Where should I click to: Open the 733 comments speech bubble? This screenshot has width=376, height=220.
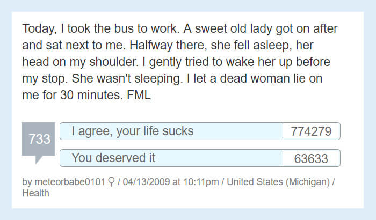[38, 139]
